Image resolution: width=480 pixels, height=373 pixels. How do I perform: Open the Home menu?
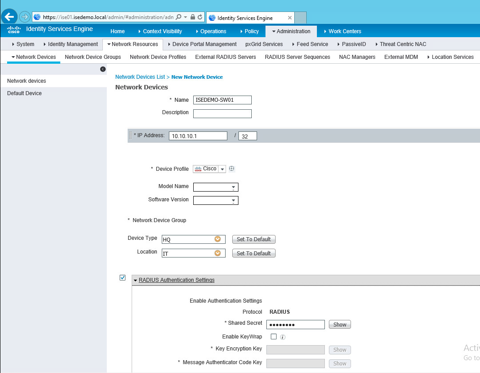[117, 31]
